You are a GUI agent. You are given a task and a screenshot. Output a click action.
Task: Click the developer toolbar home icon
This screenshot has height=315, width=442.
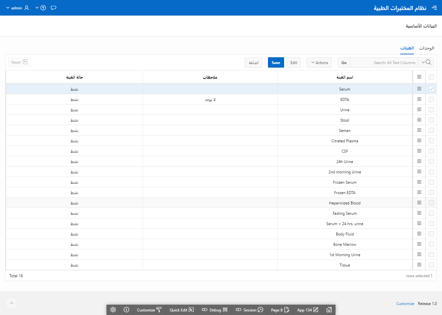(x=329, y=310)
